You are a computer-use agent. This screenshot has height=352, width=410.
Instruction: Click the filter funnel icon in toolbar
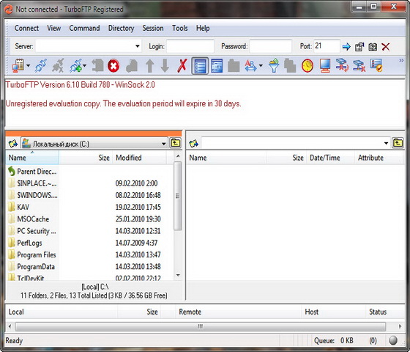coord(274,66)
